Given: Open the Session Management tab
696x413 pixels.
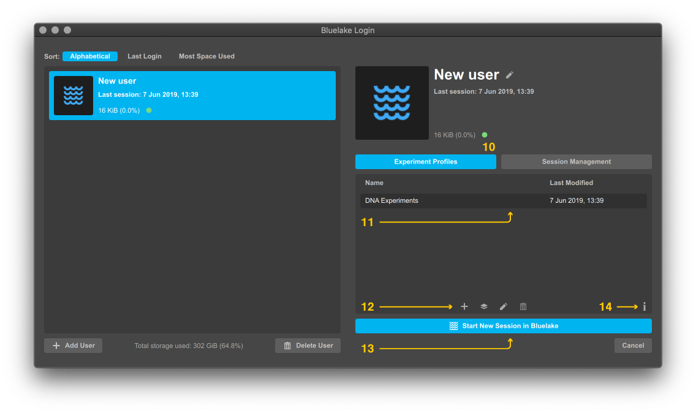Looking at the screenshot, I should click(x=577, y=162).
